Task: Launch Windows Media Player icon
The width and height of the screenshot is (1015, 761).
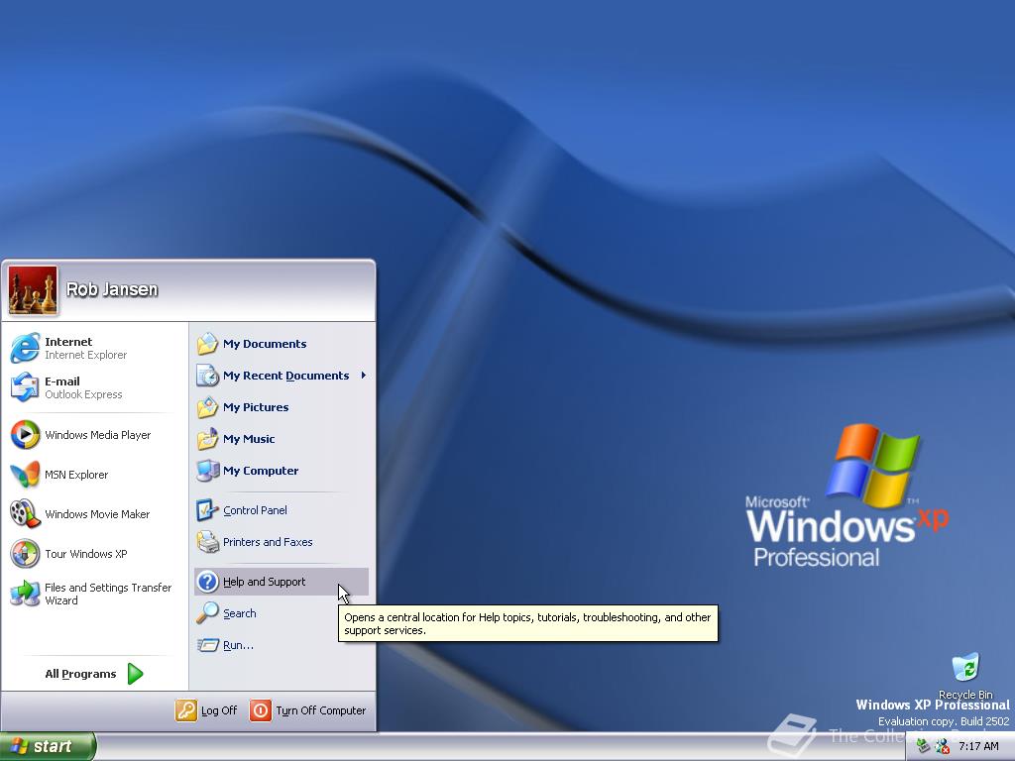Action: [25, 435]
